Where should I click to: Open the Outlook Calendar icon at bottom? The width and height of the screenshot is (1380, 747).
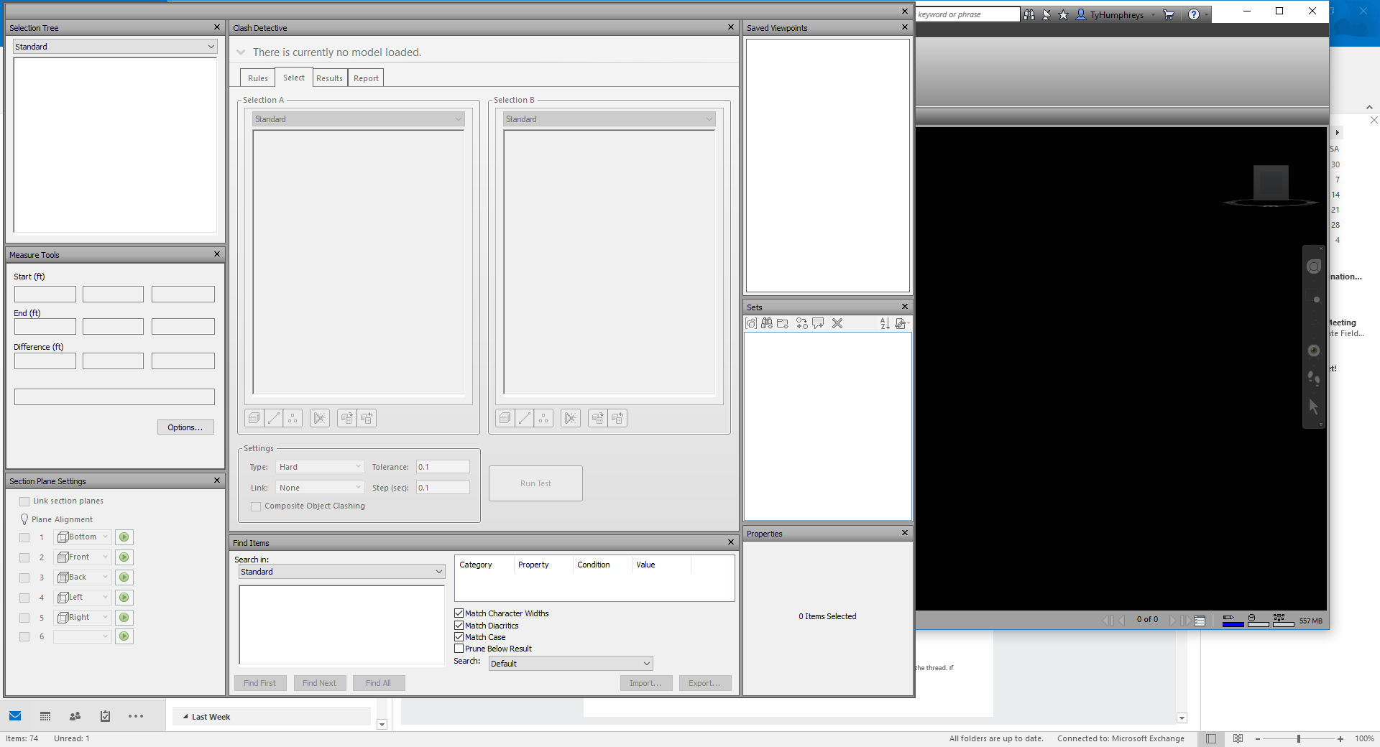[x=45, y=716]
